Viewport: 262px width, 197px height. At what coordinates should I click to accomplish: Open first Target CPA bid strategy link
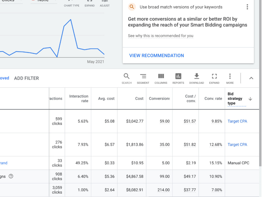pyautogui.click(x=237, y=121)
